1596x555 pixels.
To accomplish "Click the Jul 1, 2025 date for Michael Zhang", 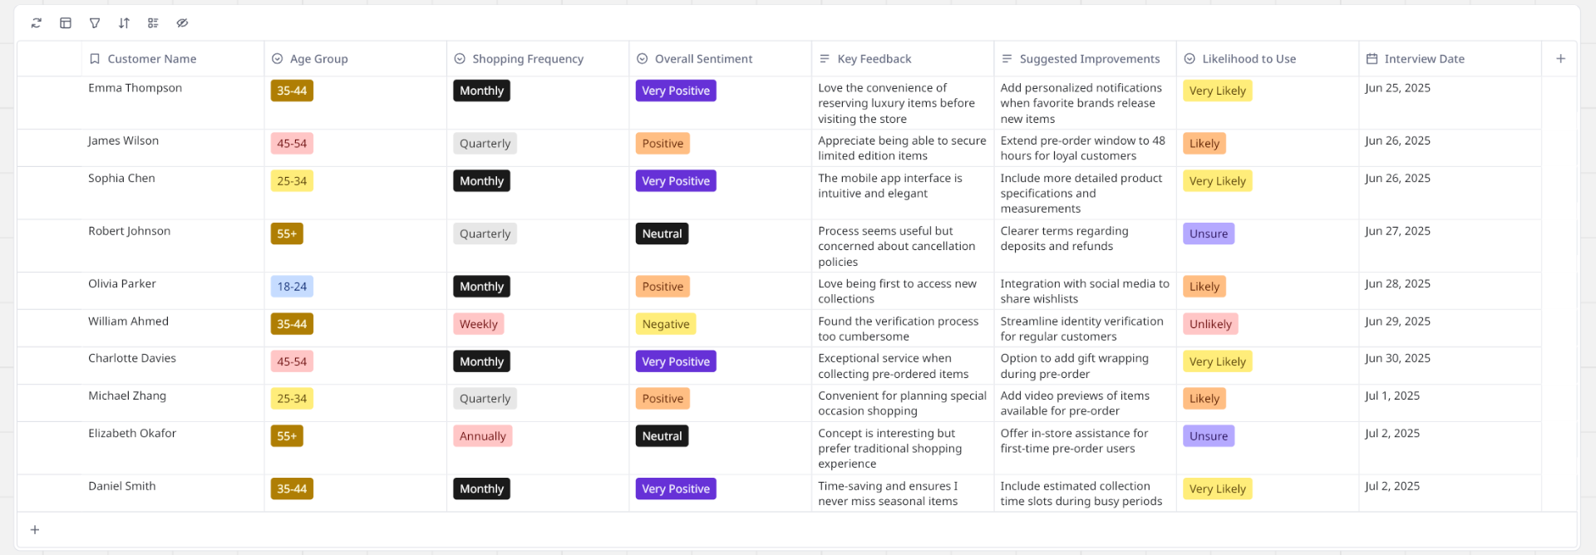I will click(x=1392, y=396).
